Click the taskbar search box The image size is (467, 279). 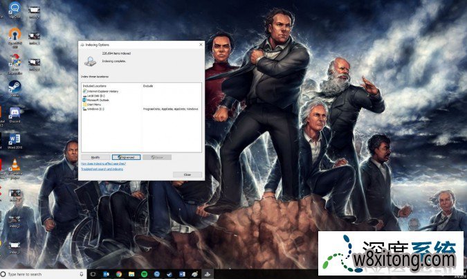42,274
